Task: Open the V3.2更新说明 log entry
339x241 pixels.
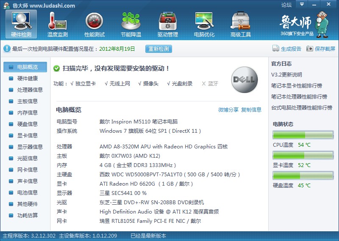Action: coord(286,75)
